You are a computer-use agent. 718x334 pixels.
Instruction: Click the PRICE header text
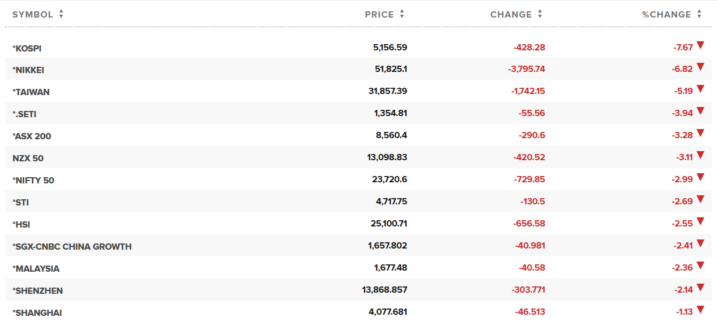[379, 15]
